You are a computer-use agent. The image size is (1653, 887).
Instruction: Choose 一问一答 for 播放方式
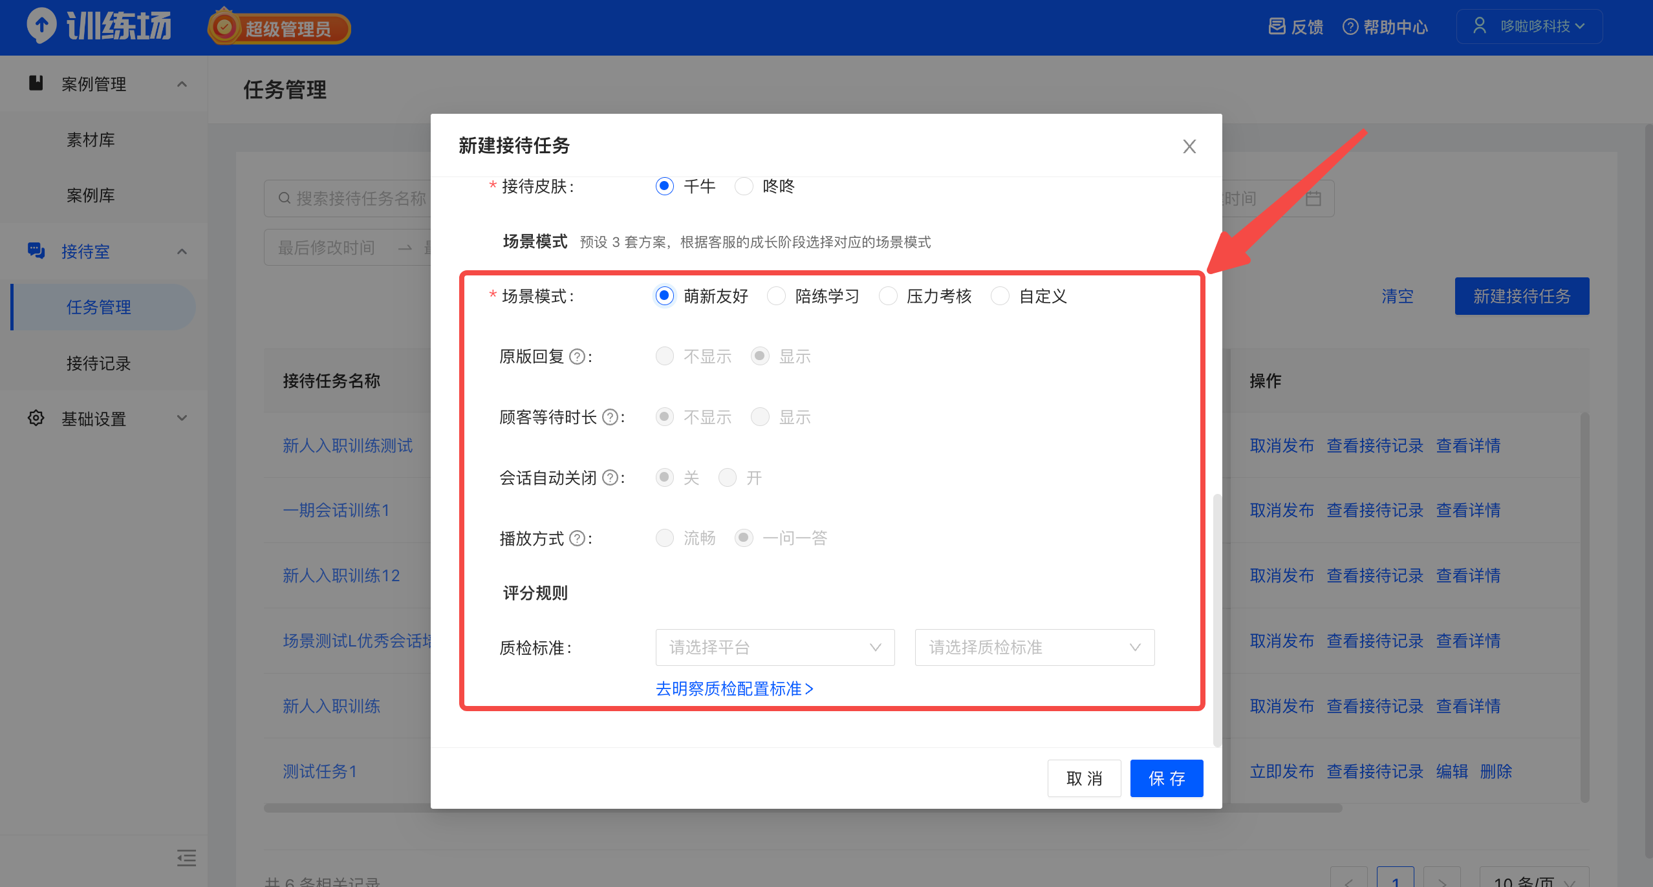[744, 538]
